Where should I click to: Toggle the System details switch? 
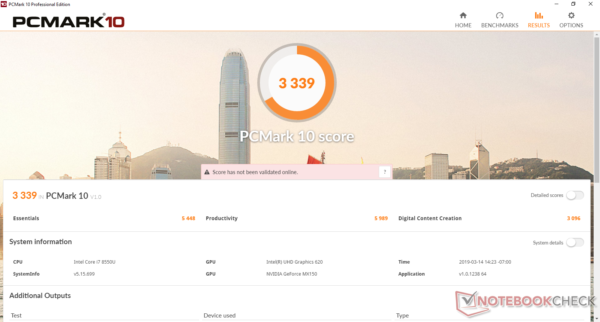coord(575,243)
